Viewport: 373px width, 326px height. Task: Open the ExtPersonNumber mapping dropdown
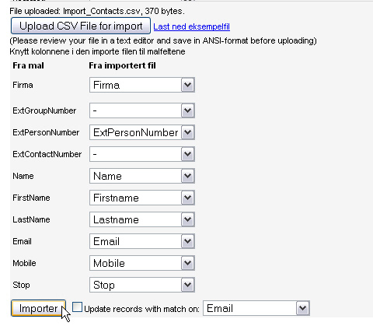tap(142, 132)
